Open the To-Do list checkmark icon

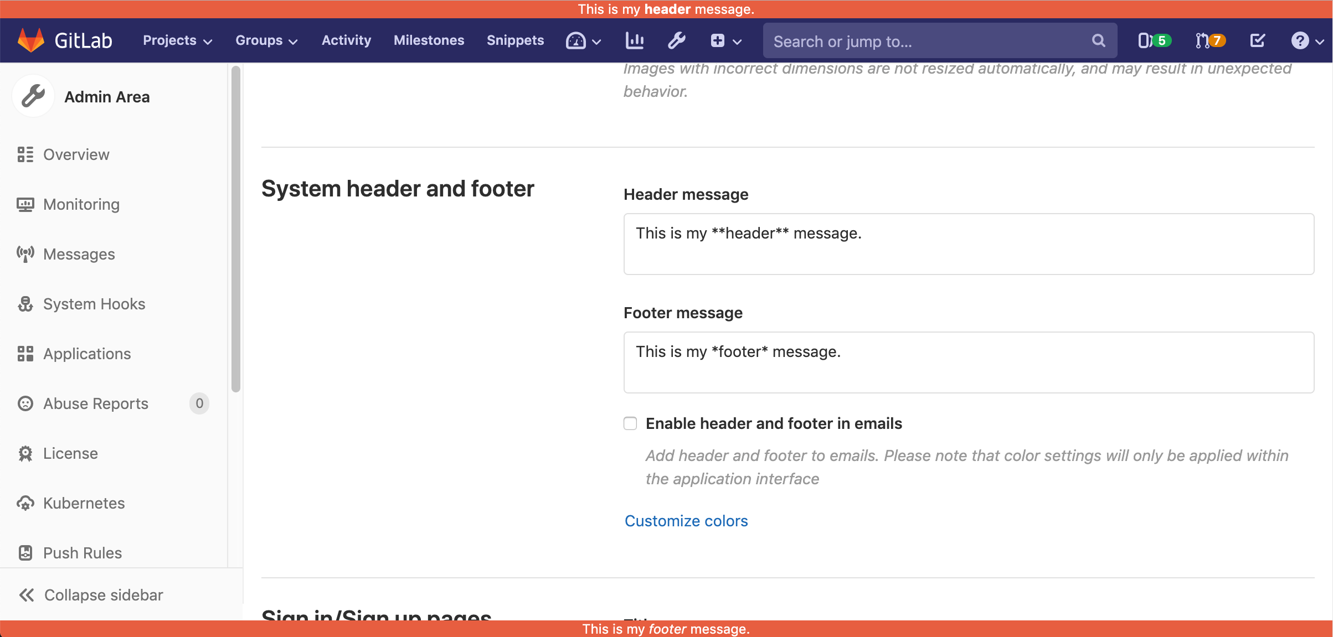pos(1258,40)
